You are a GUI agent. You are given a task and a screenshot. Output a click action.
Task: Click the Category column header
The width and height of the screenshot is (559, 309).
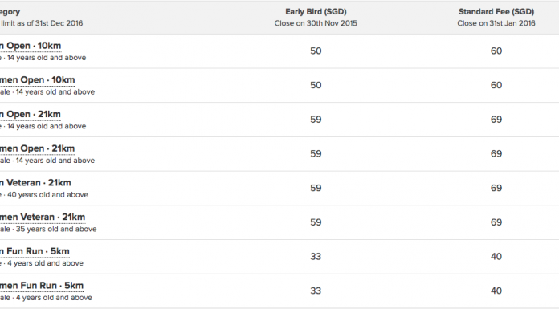pyautogui.click(x=10, y=12)
